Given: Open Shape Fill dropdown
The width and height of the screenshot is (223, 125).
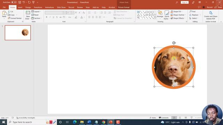Looking at the screenshot, I should (177, 11).
